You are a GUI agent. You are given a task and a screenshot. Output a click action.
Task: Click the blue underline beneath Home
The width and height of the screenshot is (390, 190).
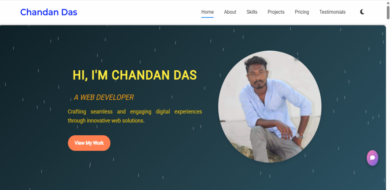(208, 17)
